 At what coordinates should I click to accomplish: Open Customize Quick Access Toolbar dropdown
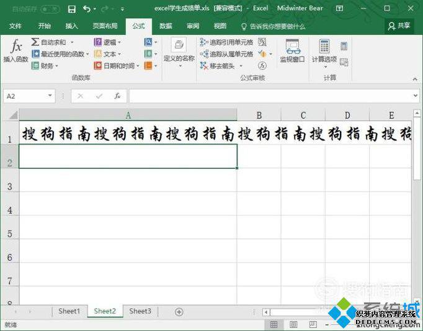[122, 9]
